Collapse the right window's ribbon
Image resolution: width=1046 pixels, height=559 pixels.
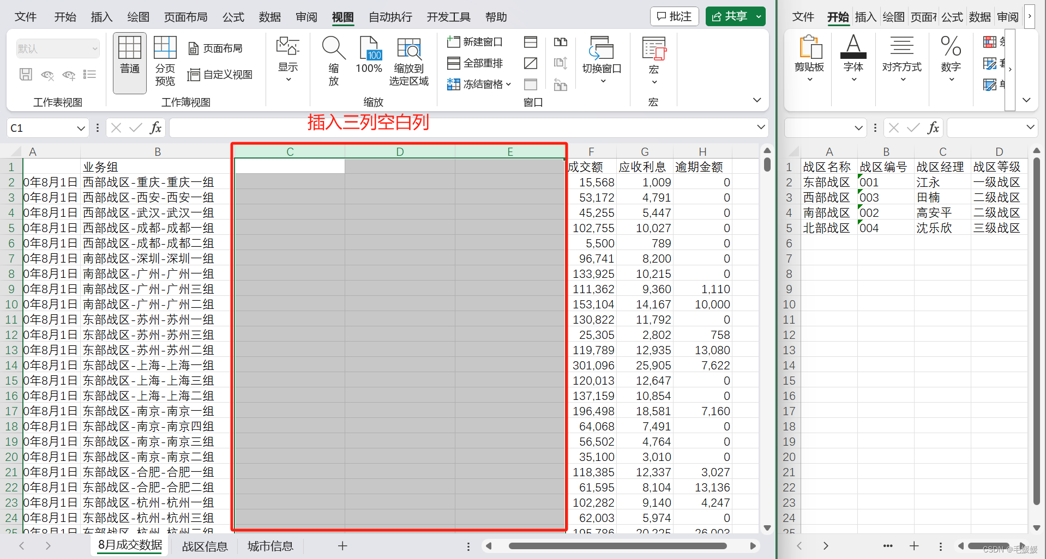tap(1026, 100)
